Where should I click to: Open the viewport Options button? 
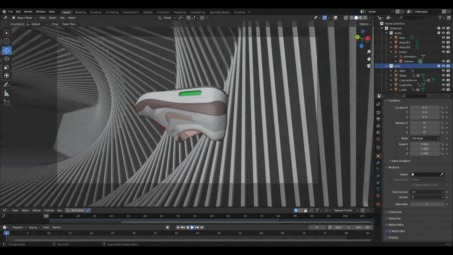pyautogui.click(x=365, y=24)
